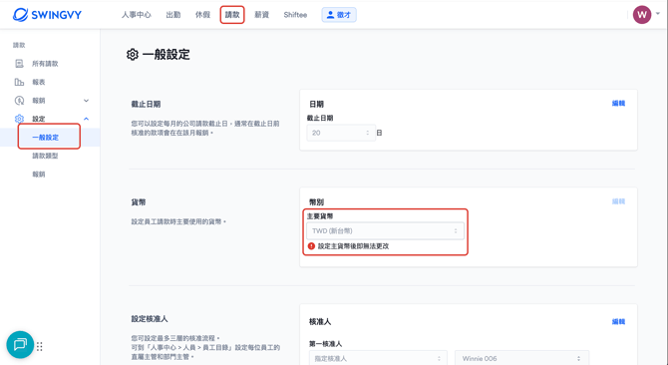This screenshot has height=365, width=668.
Task: Open the 報表 chart icon in sidebar
Action: [19, 82]
